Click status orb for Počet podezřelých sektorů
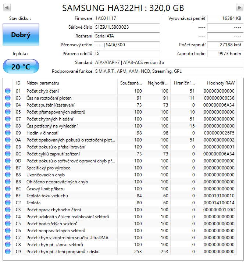 pos(8,224)
